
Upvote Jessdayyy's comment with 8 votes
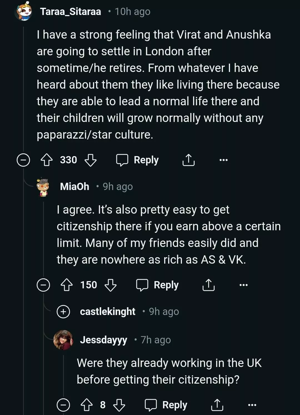[x=86, y=405]
